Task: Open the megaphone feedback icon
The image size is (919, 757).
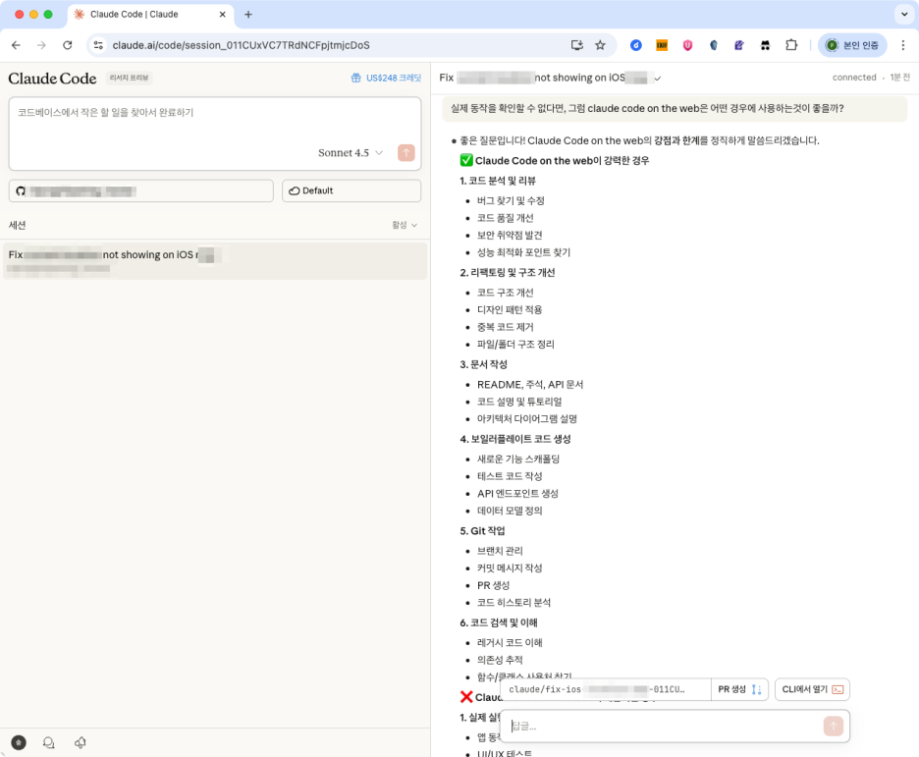Action: (81, 743)
